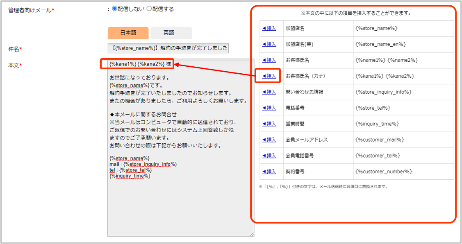Insert the 加盟店名 placeholder
This screenshot has height=244, width=462.
269,28
